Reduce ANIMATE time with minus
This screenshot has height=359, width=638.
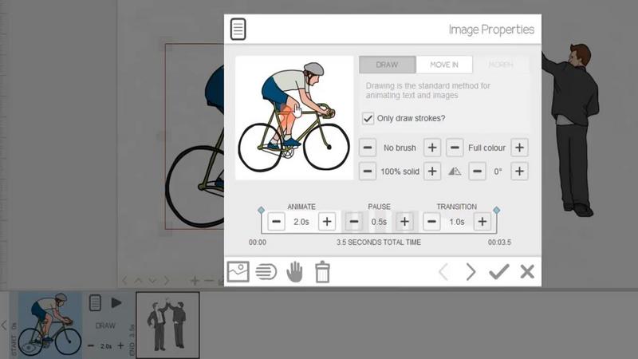click(276, 222)
